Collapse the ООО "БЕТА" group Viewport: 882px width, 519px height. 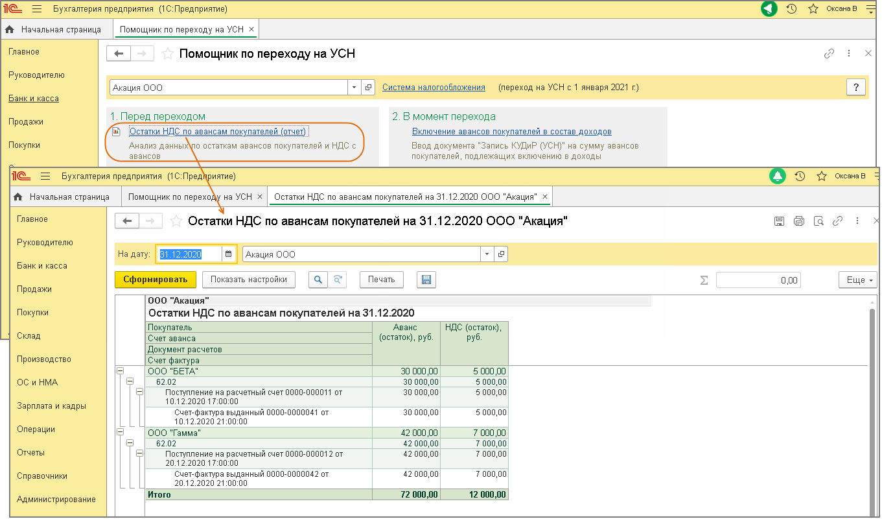coord(119,371)
